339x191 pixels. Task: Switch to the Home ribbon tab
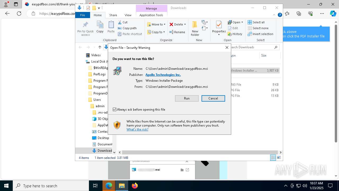click(97, 15)
